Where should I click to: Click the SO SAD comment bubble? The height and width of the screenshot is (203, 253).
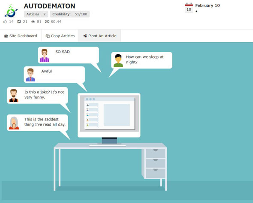click(68, 55)
